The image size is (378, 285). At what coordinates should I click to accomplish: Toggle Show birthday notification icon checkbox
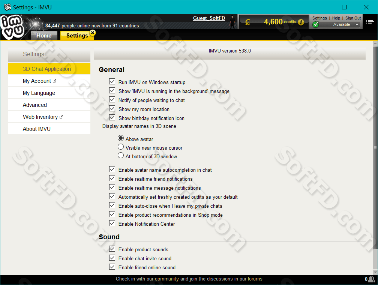pyautogui.click(x=112, y=117)
